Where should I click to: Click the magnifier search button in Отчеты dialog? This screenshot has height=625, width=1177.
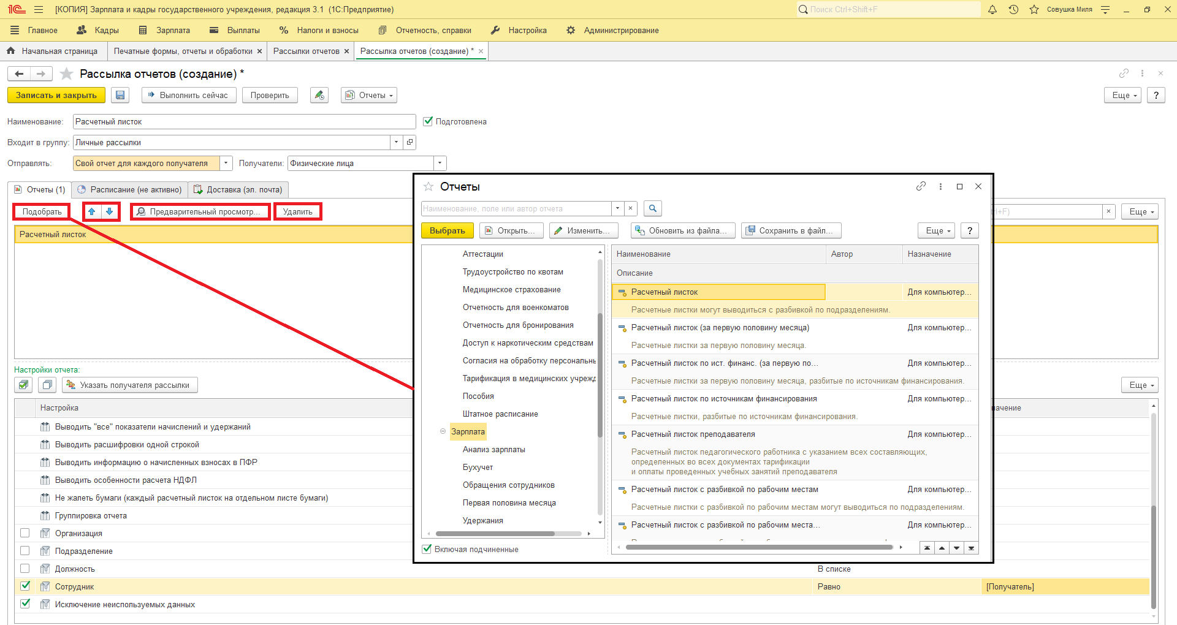pyautogui.click(x=653, y=208)
